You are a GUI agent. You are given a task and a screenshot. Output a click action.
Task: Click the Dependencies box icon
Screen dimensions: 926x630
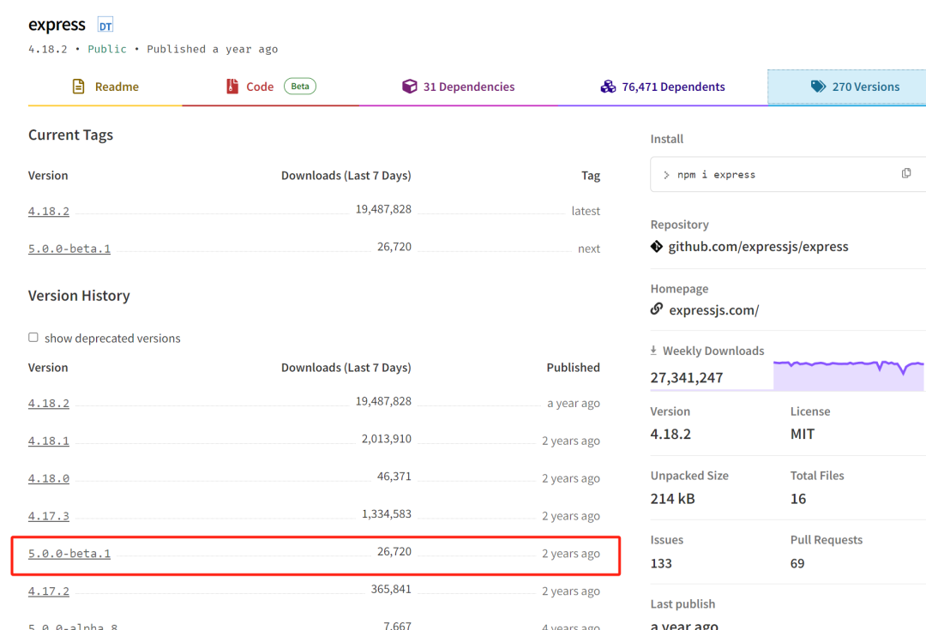pyautogui.click(x=409, y=87)
